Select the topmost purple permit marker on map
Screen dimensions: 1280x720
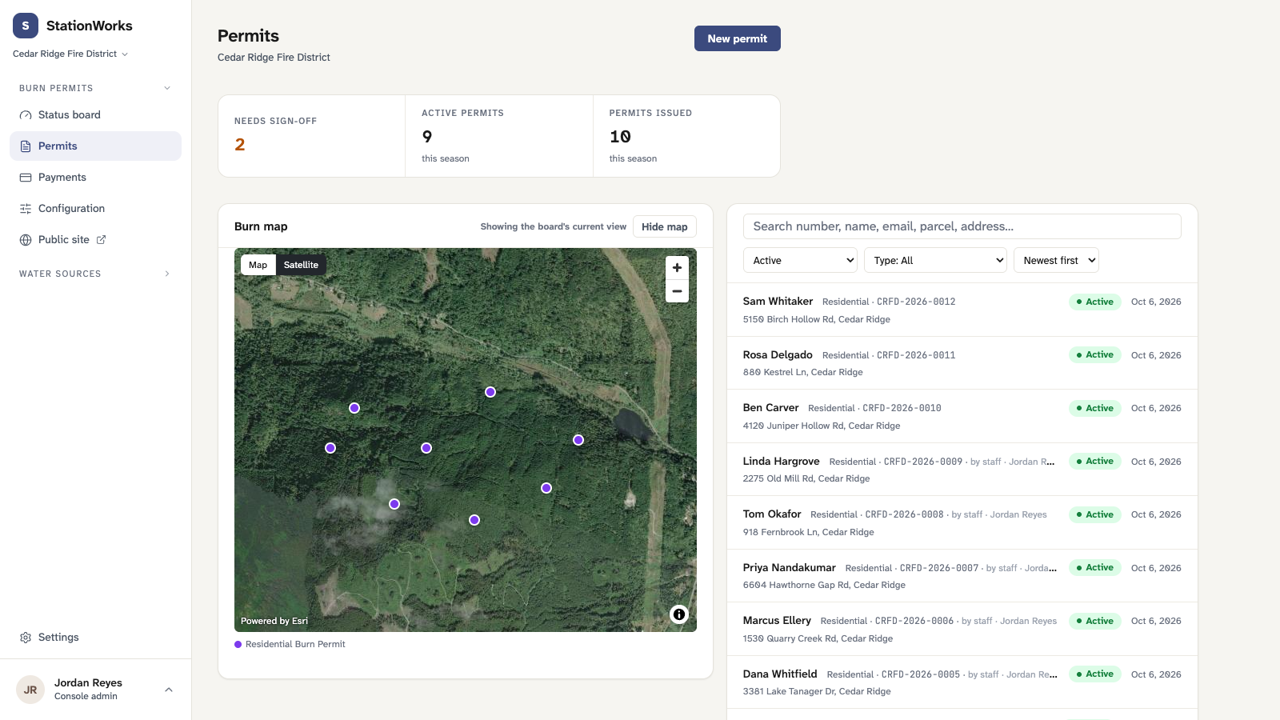(x=490, y=392)
